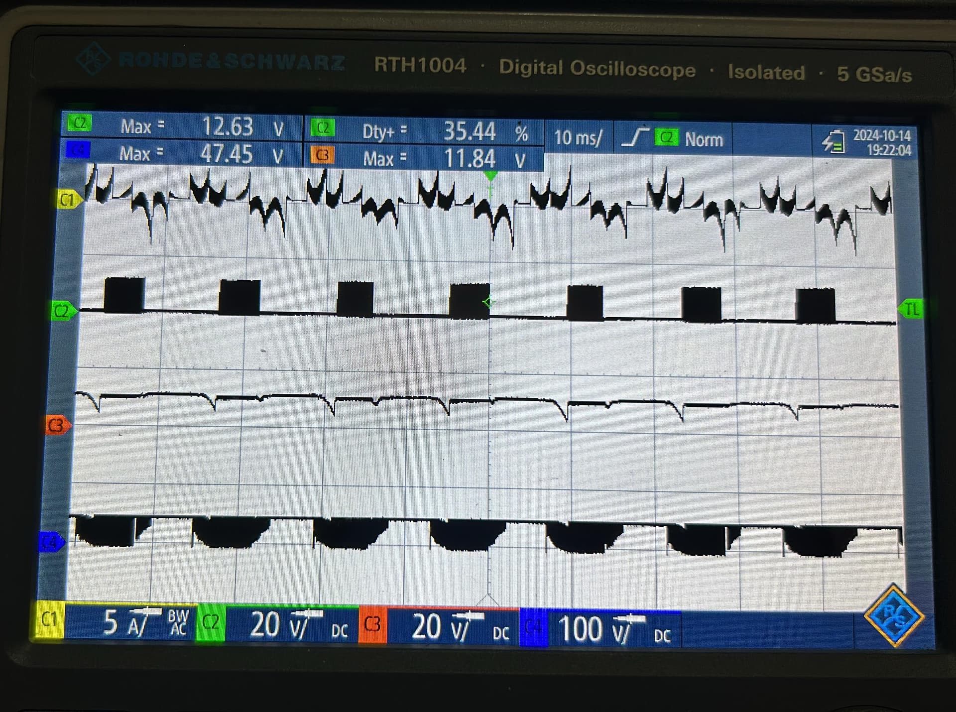Open the 10 ms/ timebase setting

click(578, 137)
